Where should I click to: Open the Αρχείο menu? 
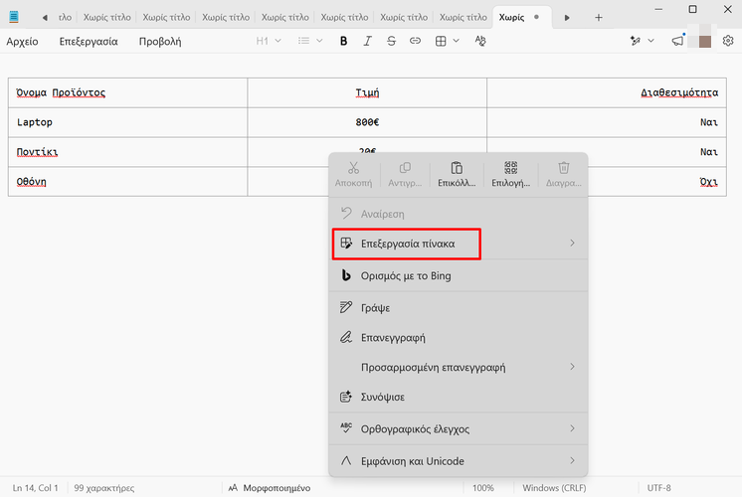pyautogui.click(x=22, y=41)
